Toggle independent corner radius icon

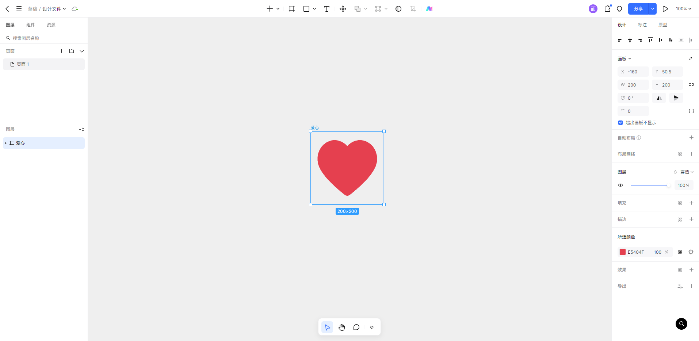[691, 111]
